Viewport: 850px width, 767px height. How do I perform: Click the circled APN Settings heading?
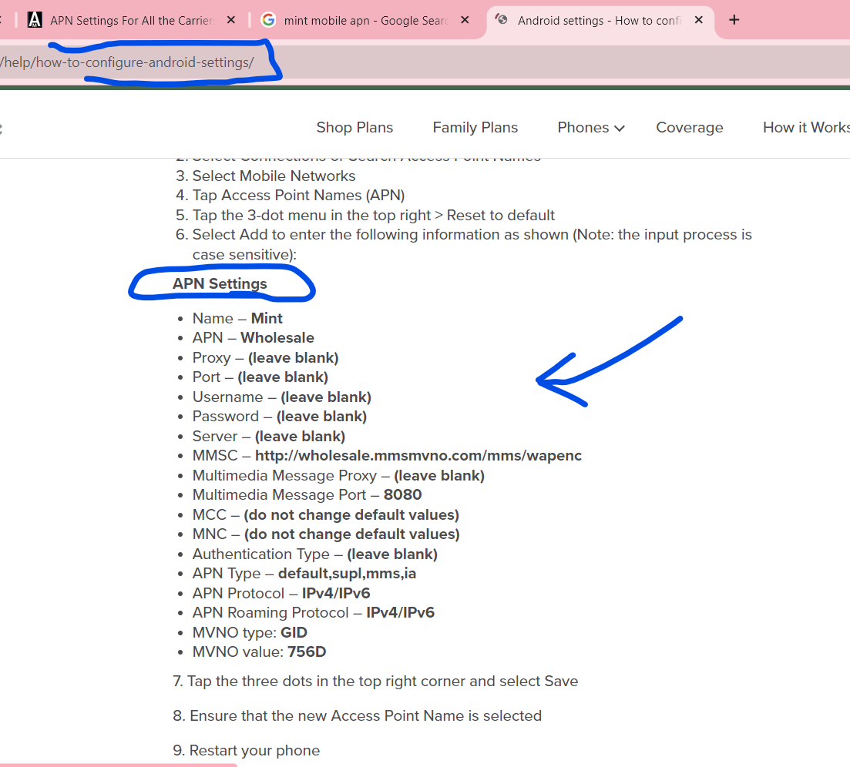click(220, 283)
